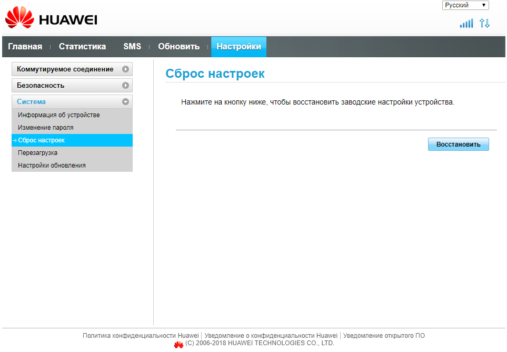
Task: Select the highlighted Сброс настроек item
Action: point(72,140)
